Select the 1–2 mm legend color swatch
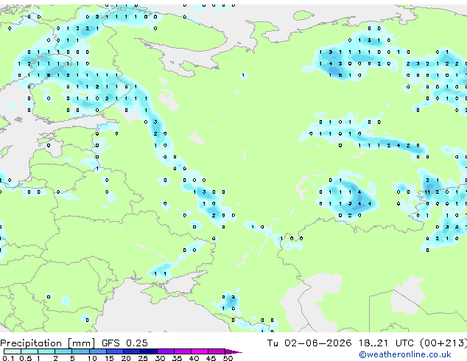Image resolution: width=467 pixels, height=361 pixels. [x=46, y=351]
